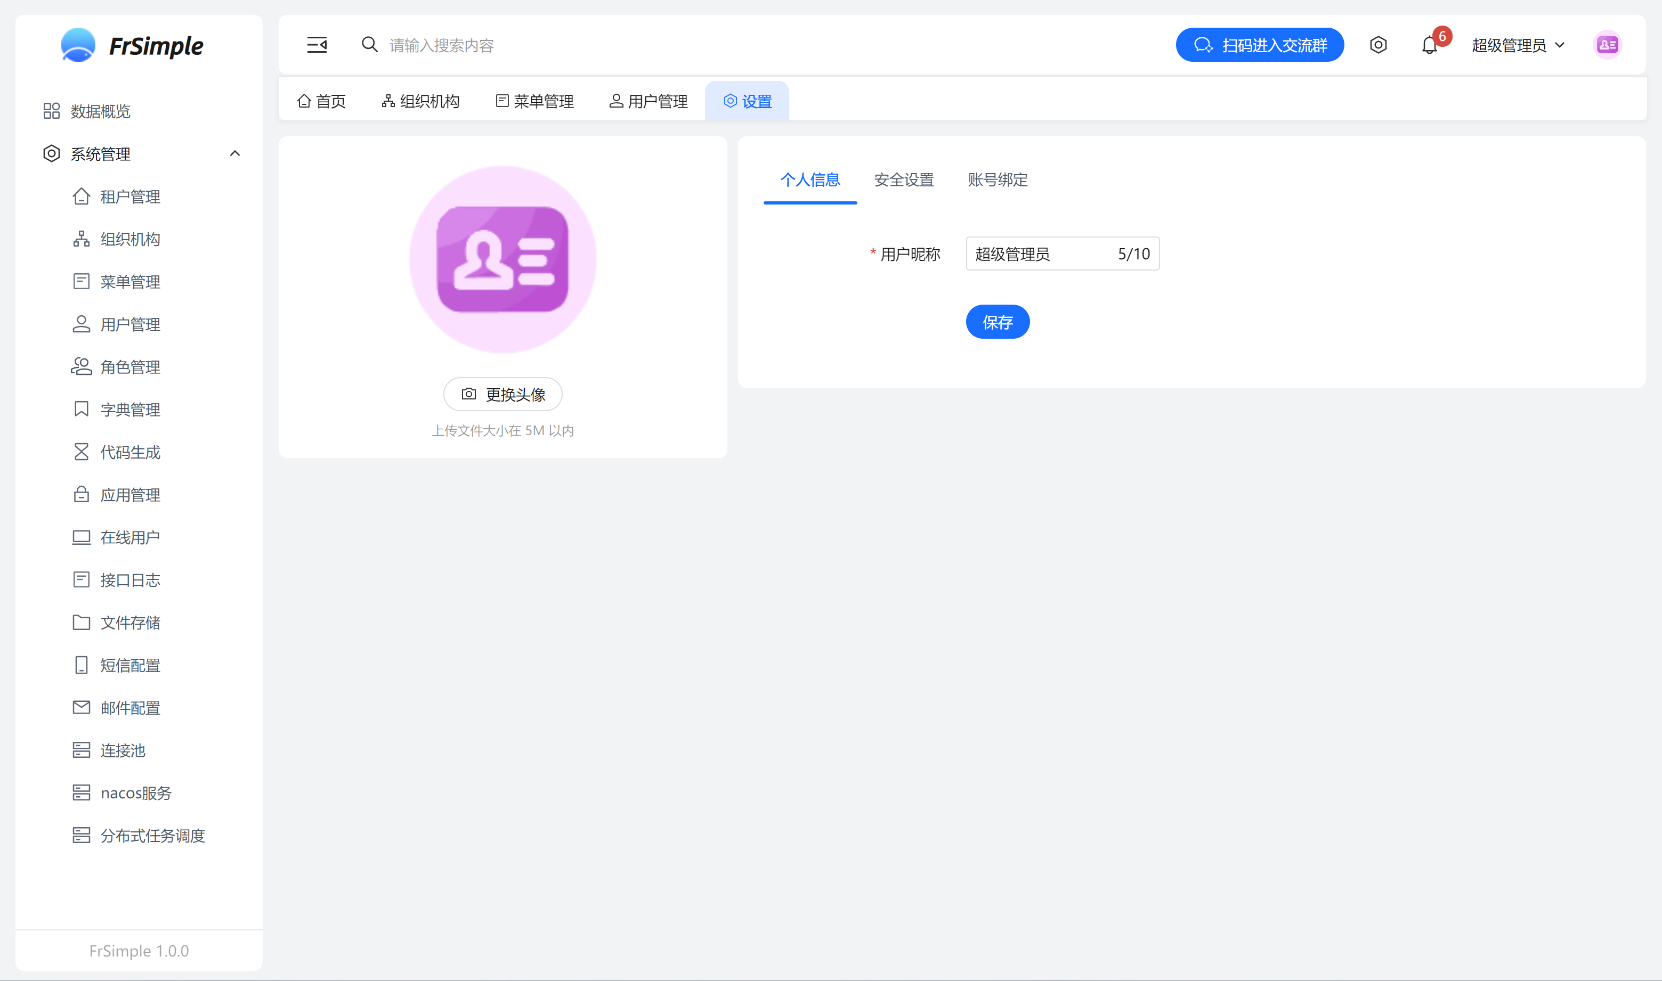Click the 扫码进入交流群 button
The image size is (1662, 981).
(x=1259, y=45)
